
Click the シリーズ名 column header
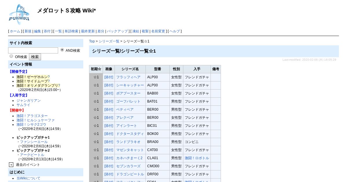click(x=130, y=69)
